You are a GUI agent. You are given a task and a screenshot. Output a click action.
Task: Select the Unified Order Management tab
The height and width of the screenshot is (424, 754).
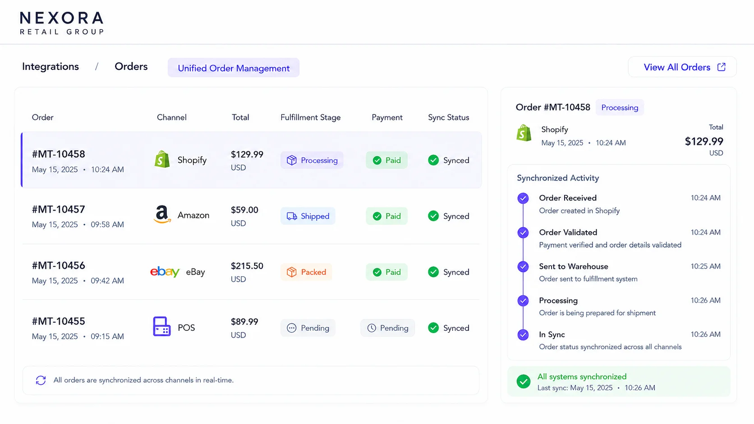234,68
